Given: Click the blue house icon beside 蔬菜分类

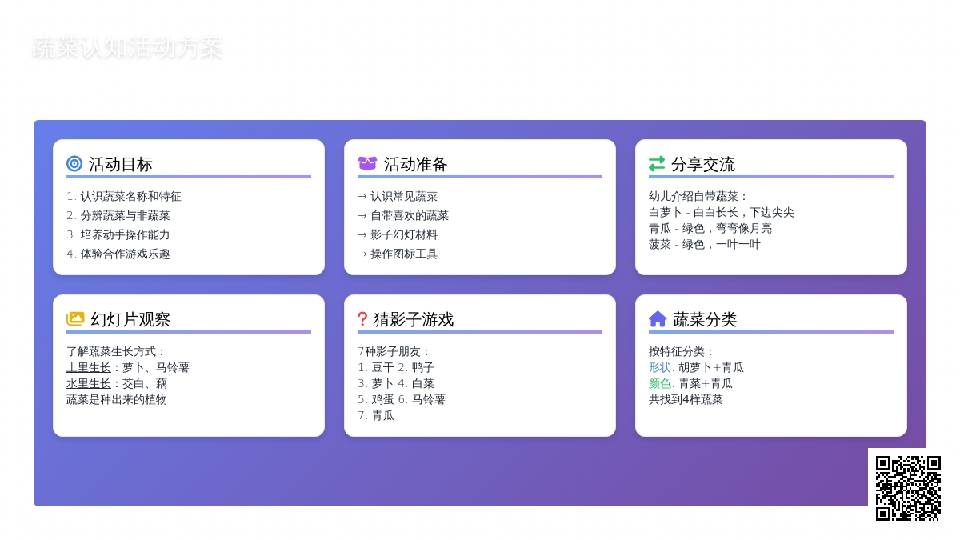Looking at the screenshot, I should point(658,319).
